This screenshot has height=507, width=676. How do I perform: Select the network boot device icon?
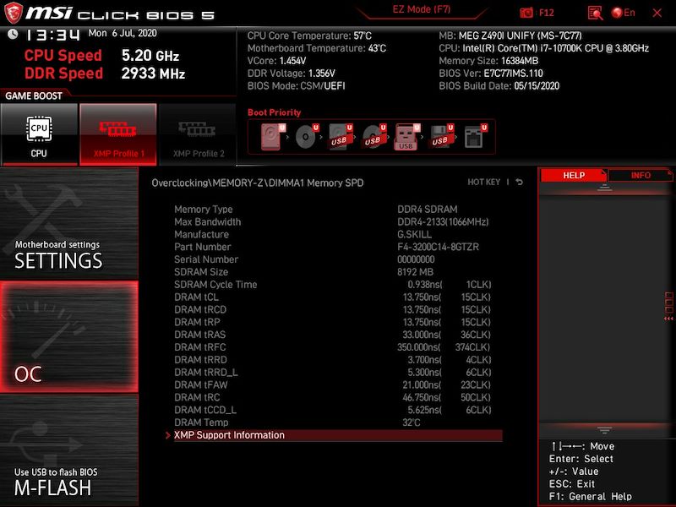click(475, 137)
